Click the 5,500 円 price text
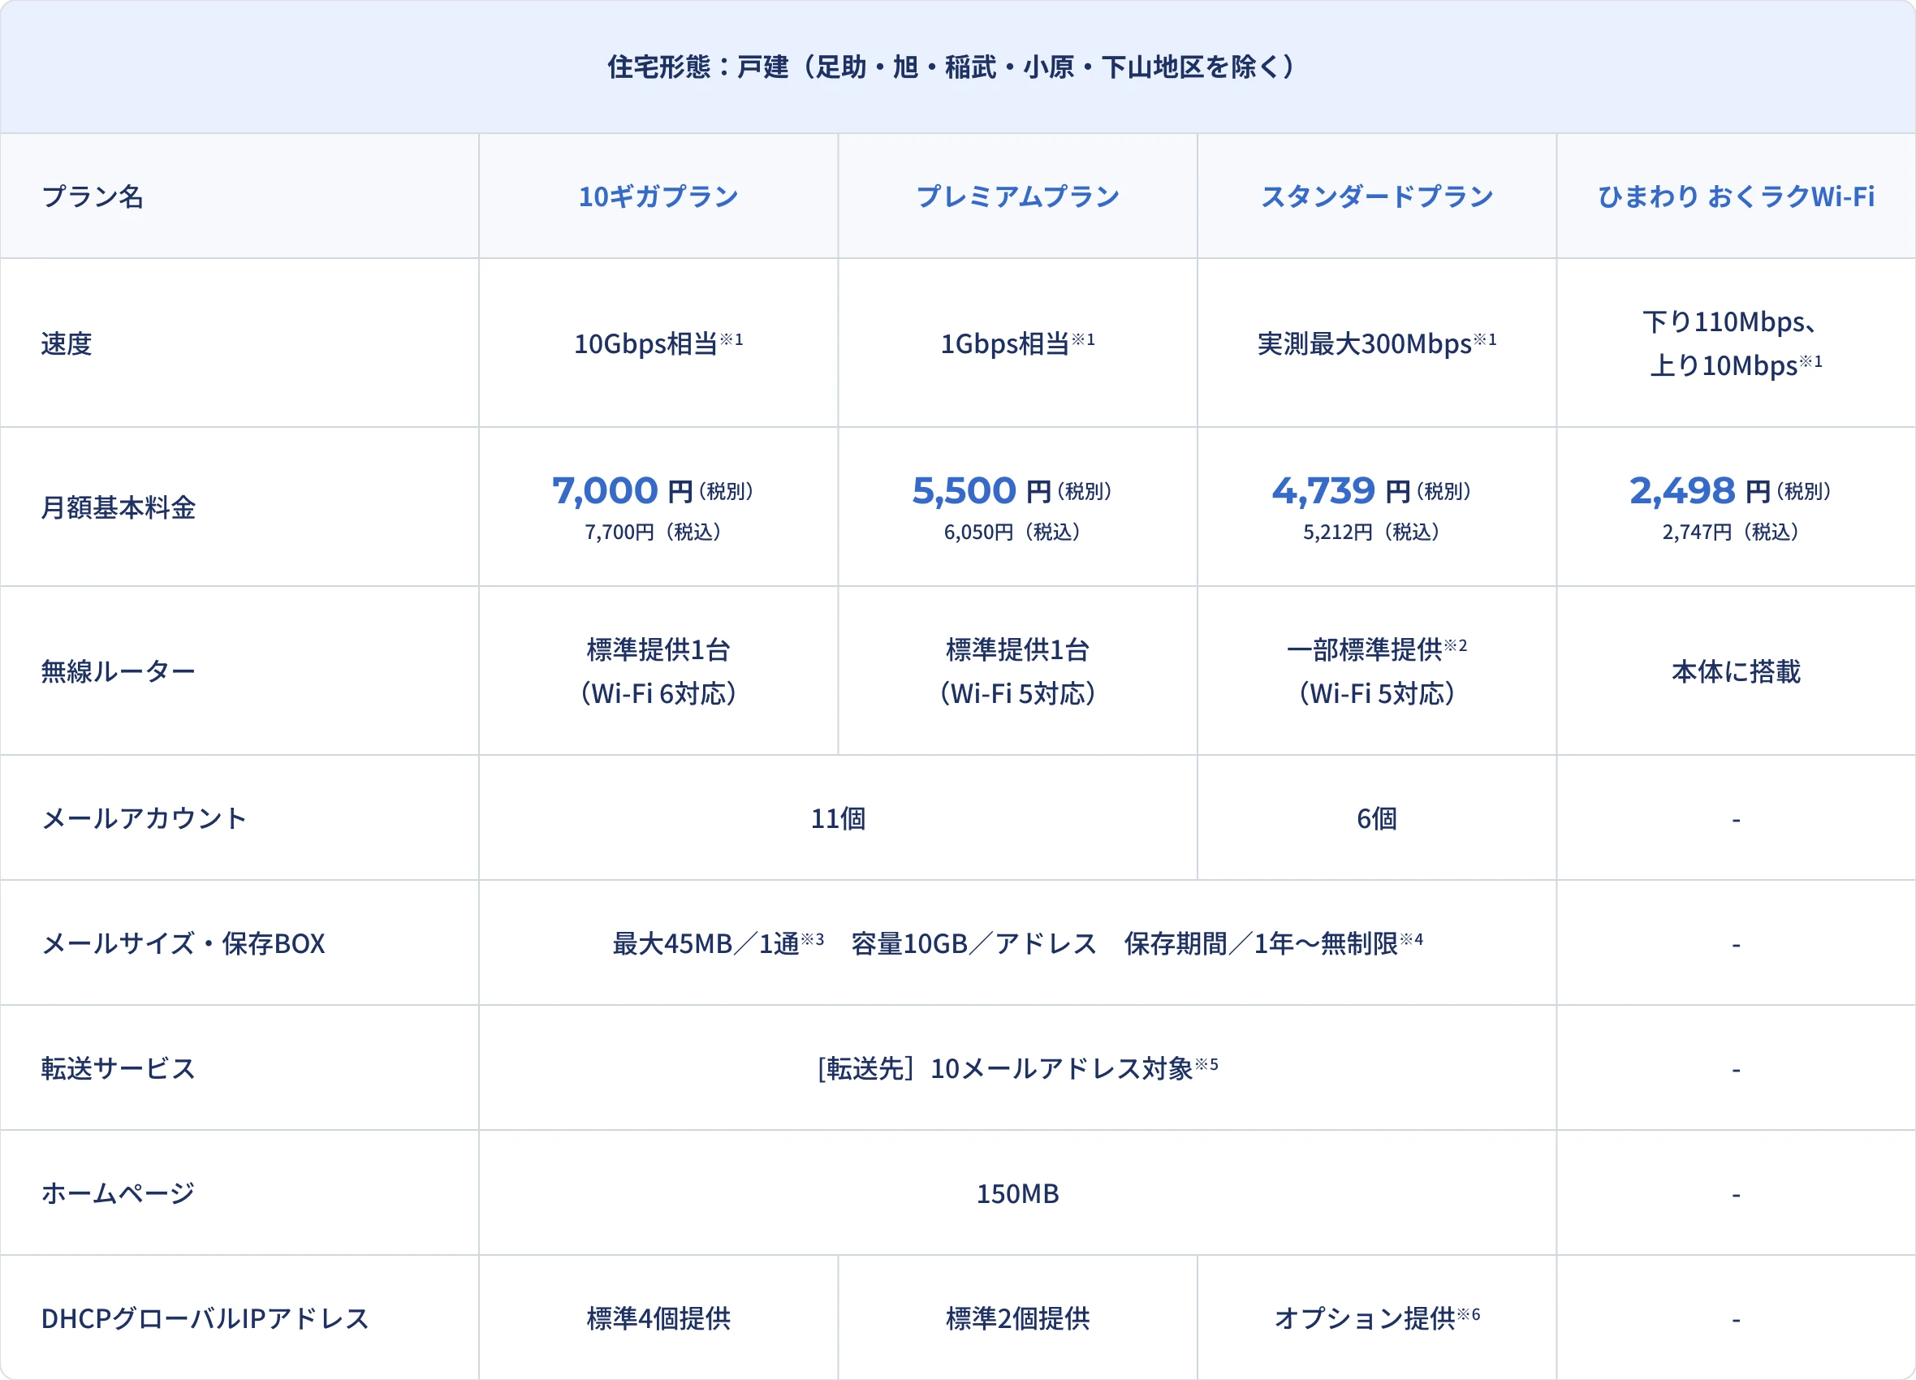This screenshot has height=1380, width=1916. pyautogui.click(x=981, y=490)
